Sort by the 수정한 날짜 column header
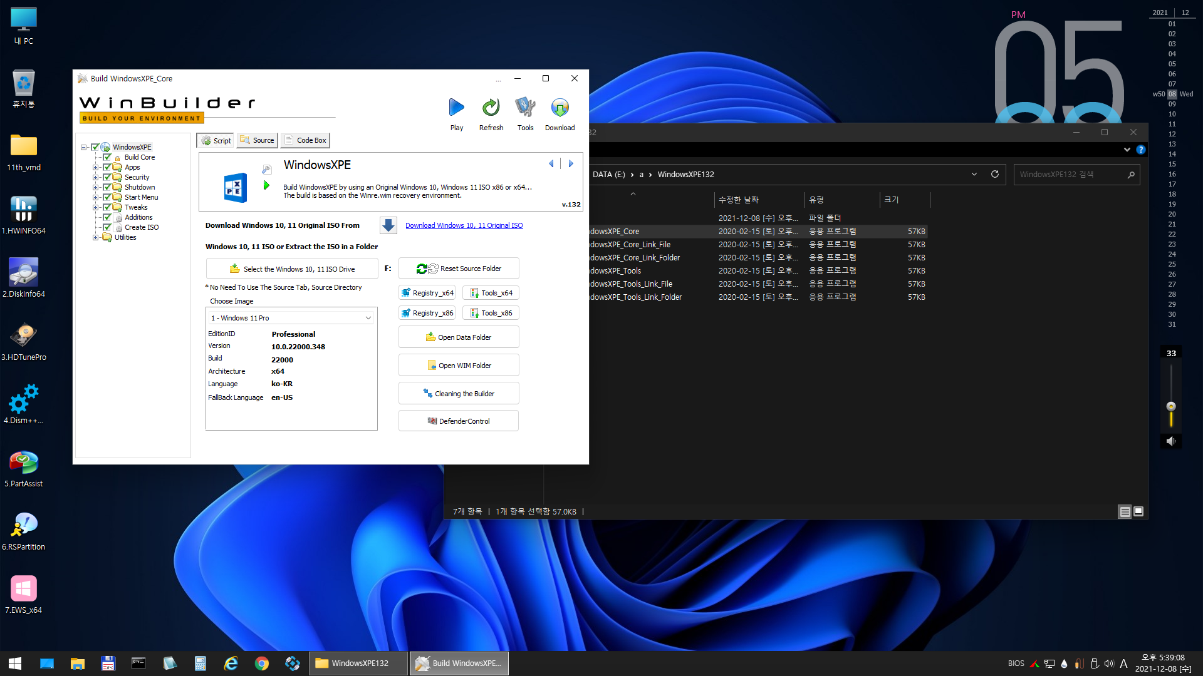This screenshot has height=676, width=1203. [x=758, y=200]
